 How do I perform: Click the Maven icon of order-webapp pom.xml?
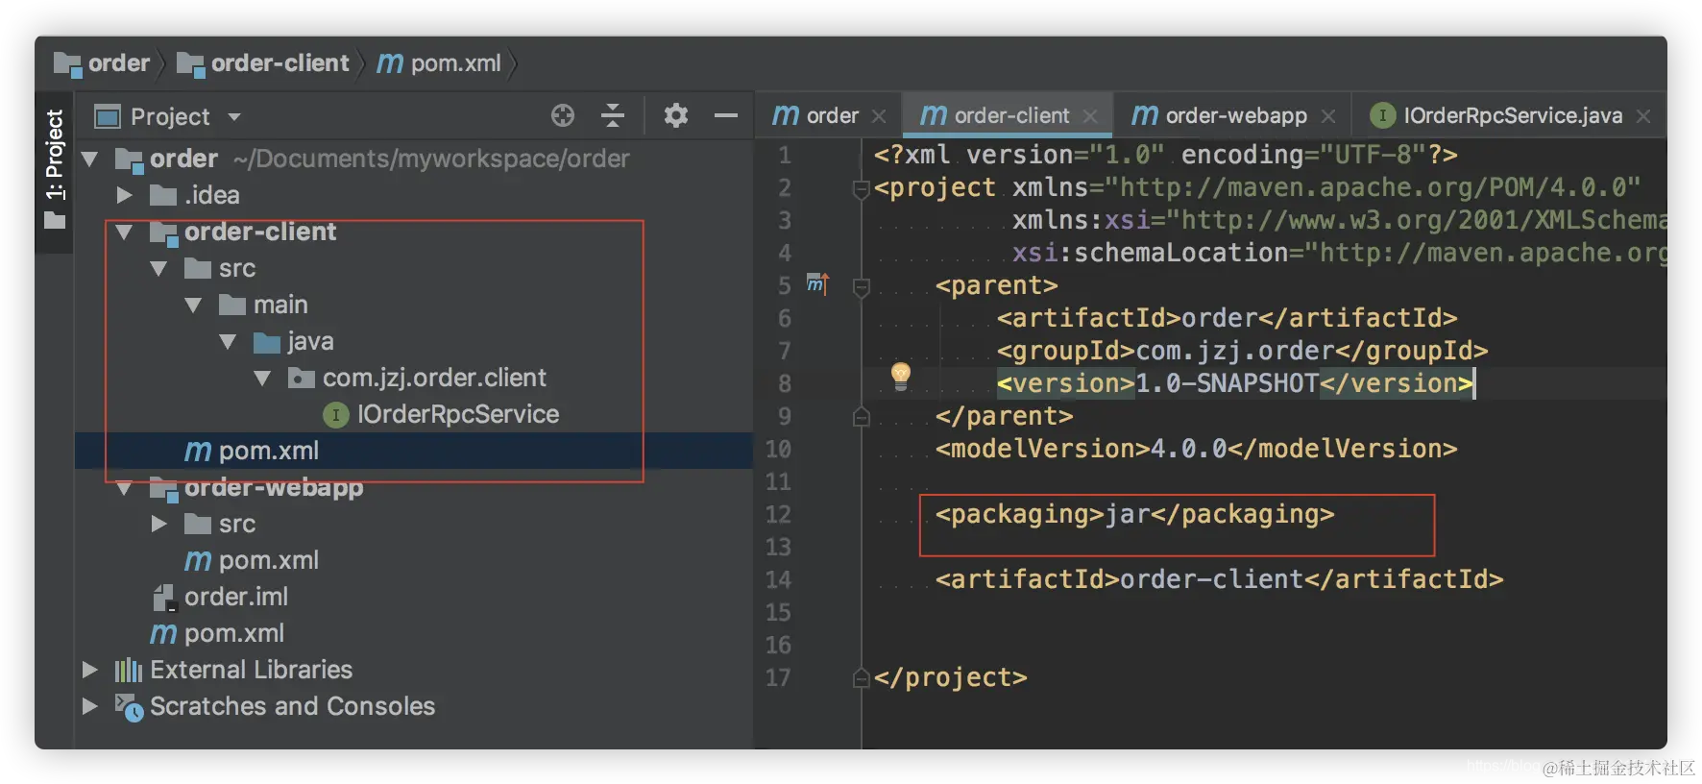click(x=198, y=560)
